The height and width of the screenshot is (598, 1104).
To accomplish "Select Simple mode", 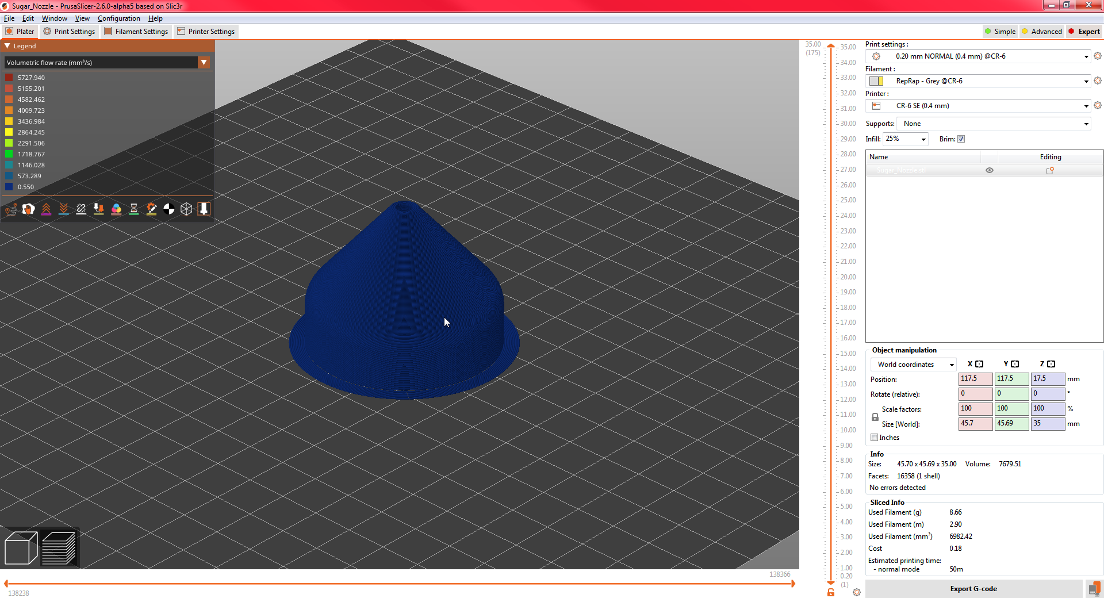I will pos(1000,32).
